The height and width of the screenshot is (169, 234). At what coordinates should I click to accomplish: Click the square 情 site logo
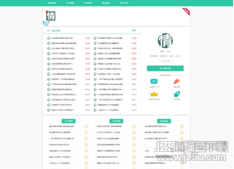pyautogui.click(x=51, y=16)
